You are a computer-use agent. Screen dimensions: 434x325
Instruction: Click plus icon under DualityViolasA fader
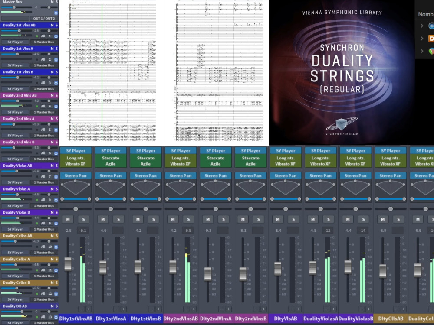pyautogui.click(x=333, y=309)
